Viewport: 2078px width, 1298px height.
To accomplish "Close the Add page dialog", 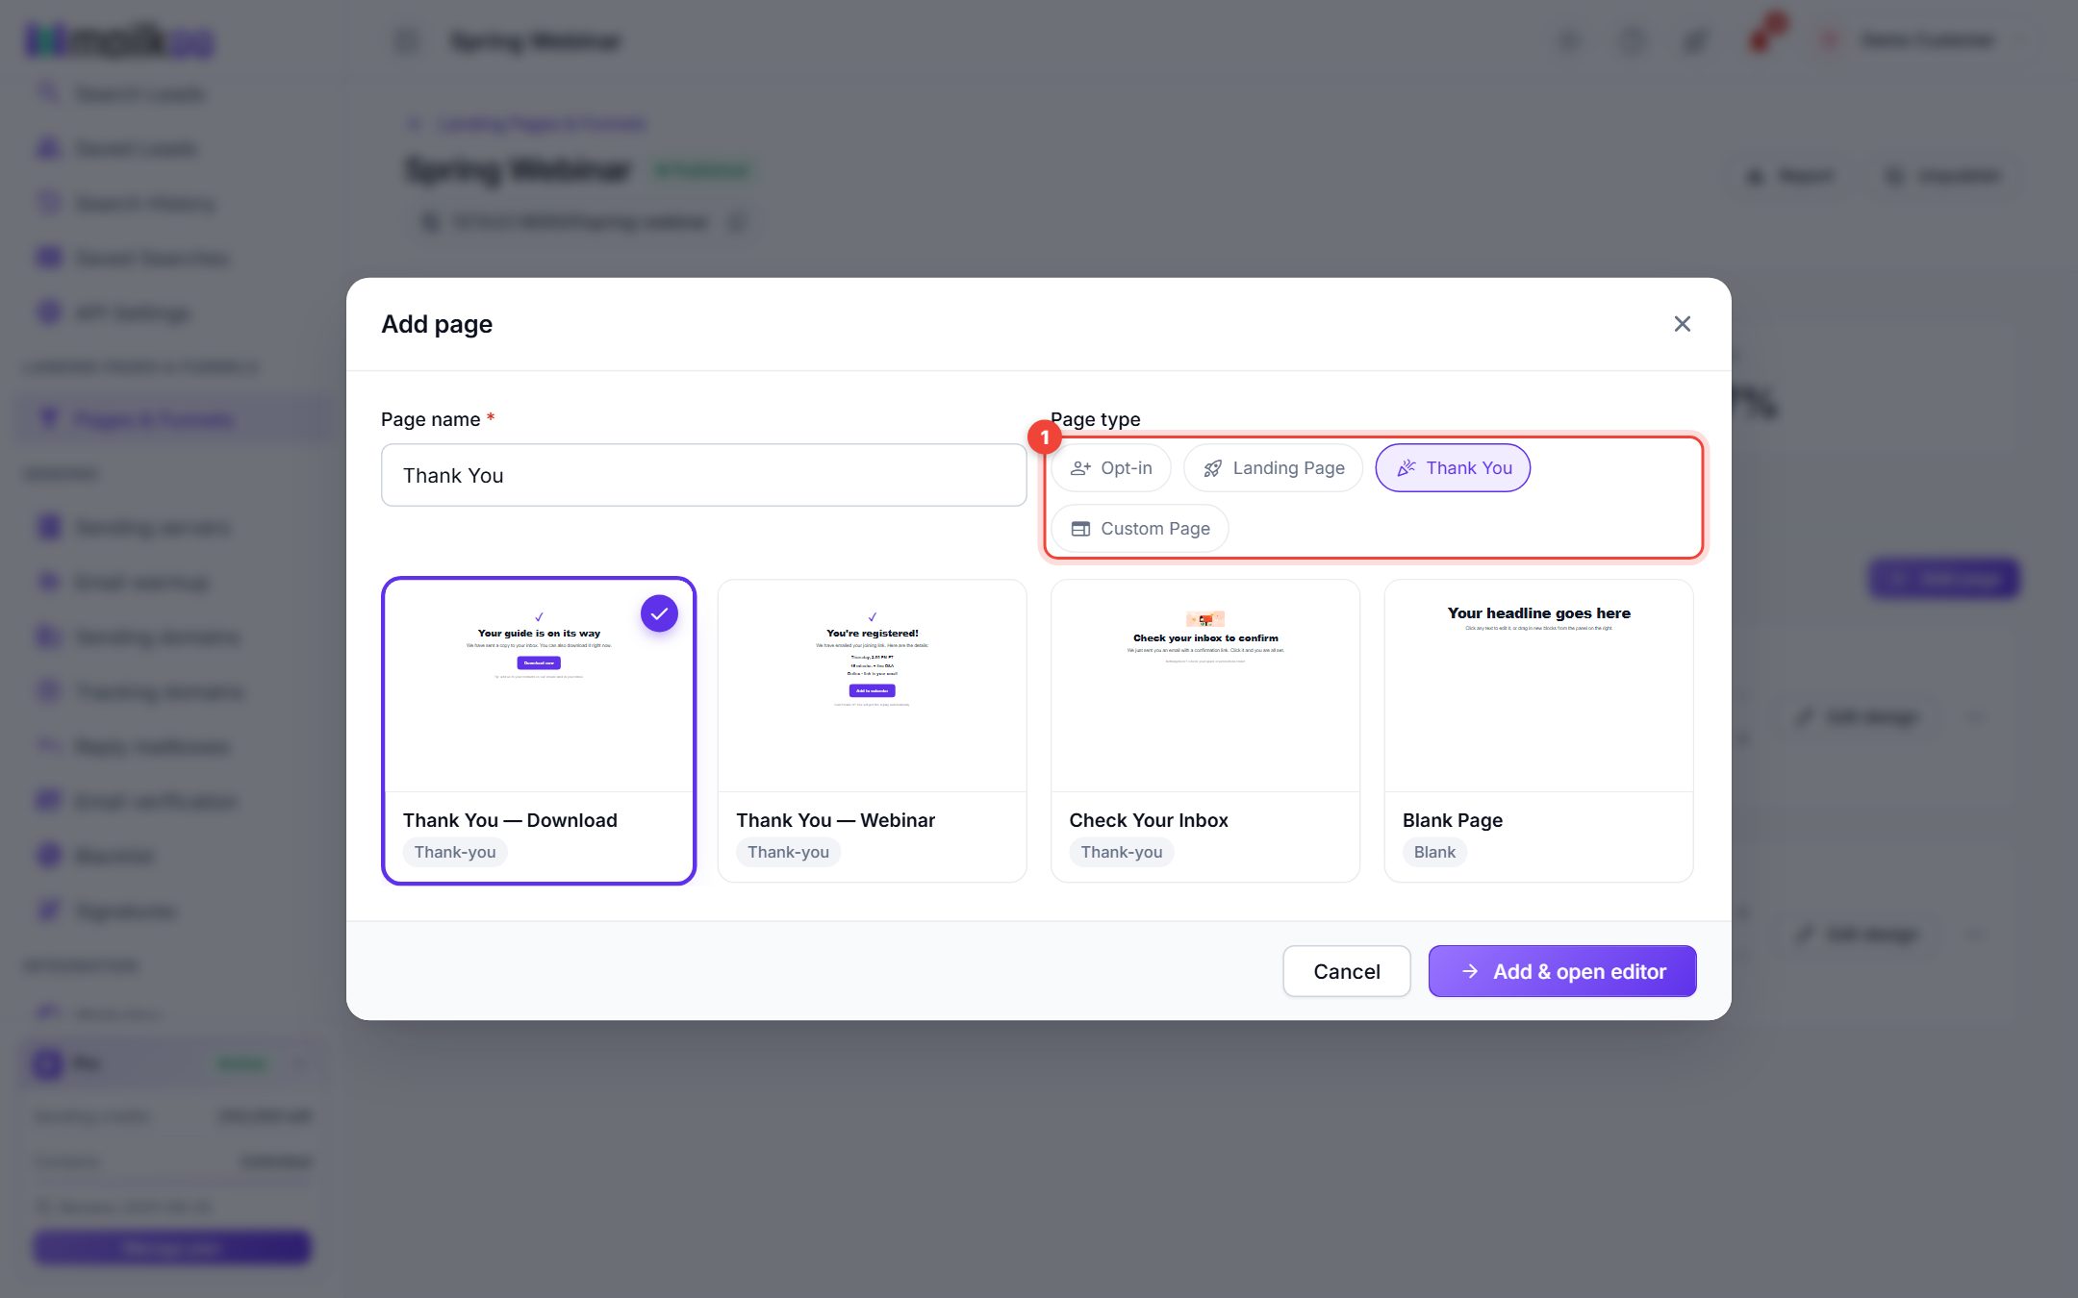I will pyautogui.click(x=1682, y=324).
